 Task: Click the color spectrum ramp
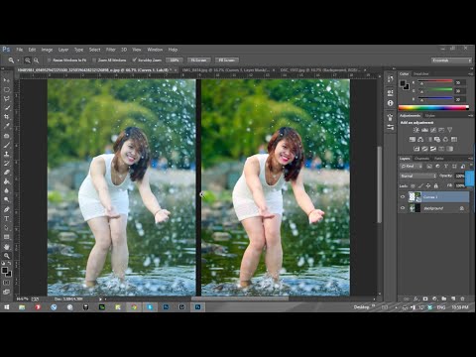(433, 107)
